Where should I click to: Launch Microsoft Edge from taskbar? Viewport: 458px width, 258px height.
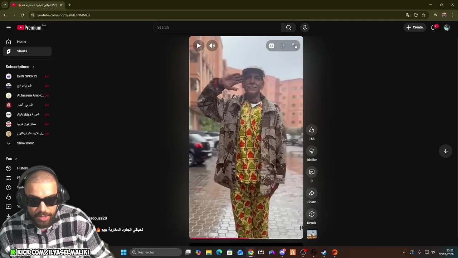(219, 252)
